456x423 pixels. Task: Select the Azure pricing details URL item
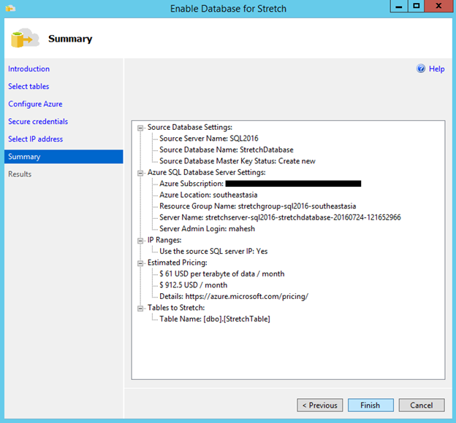point(234,296)
